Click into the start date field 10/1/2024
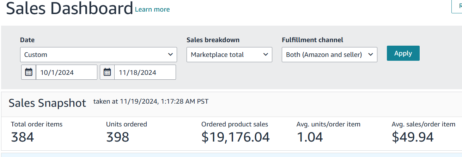This screenshot has width=462, height=157. pyautogui.click(x=66, y=72)
